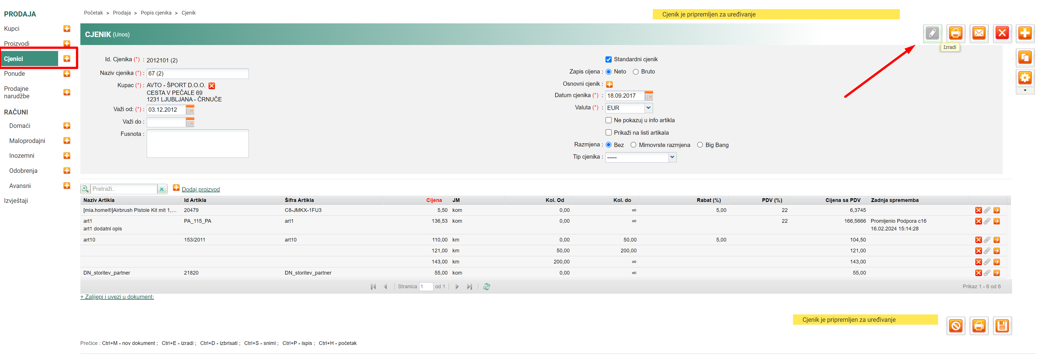Enable Prikaži na listi artikala checkbox
Image resolution: width=1050 pixels, height=364 pixels.
click(608, 132)
